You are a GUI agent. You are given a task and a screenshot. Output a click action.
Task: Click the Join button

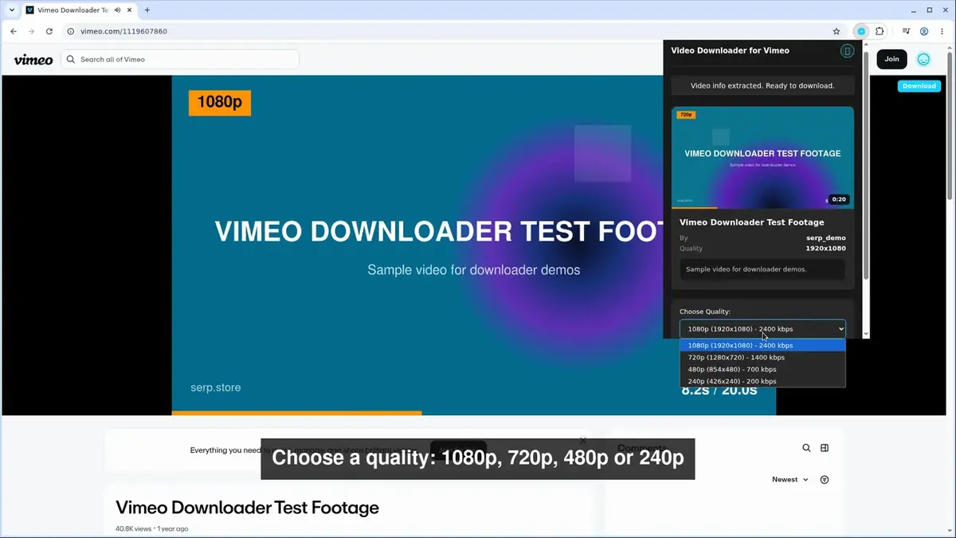(891, 59)
